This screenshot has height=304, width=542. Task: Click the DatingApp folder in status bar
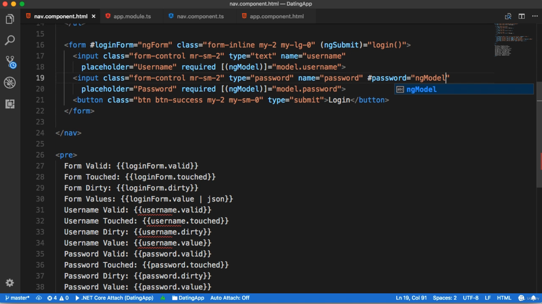(x=188, y=298)
